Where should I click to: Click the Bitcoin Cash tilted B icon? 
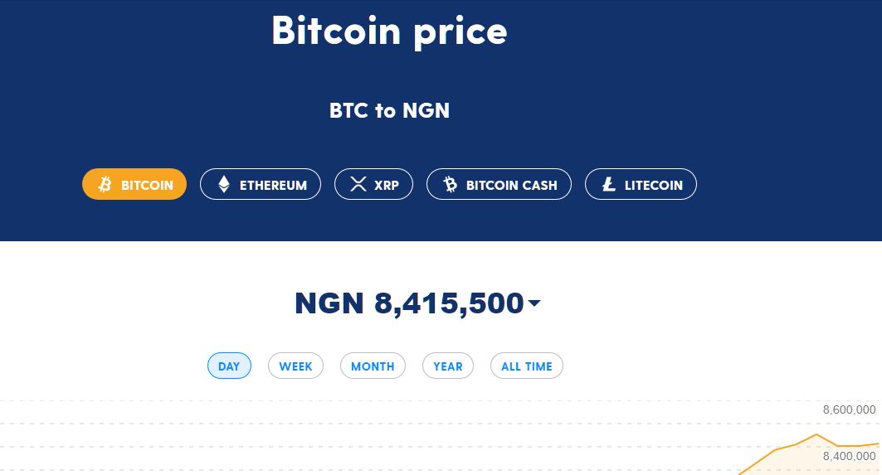click(x=451, y=184)
